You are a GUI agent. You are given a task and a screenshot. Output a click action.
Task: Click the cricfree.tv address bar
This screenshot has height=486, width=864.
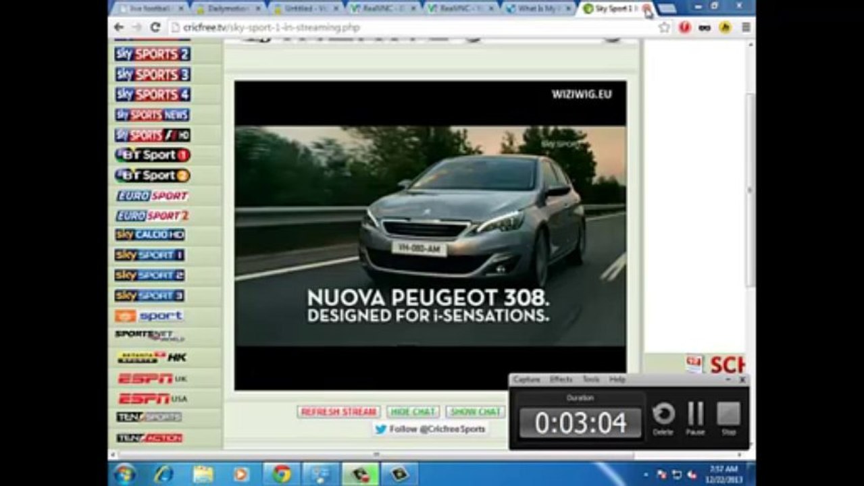(x=412, y=27)
